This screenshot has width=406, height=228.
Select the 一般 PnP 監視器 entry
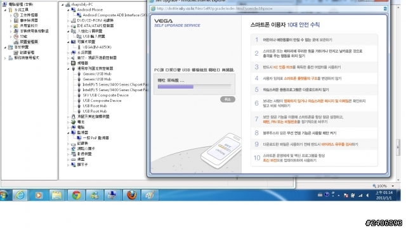(96, 138)
